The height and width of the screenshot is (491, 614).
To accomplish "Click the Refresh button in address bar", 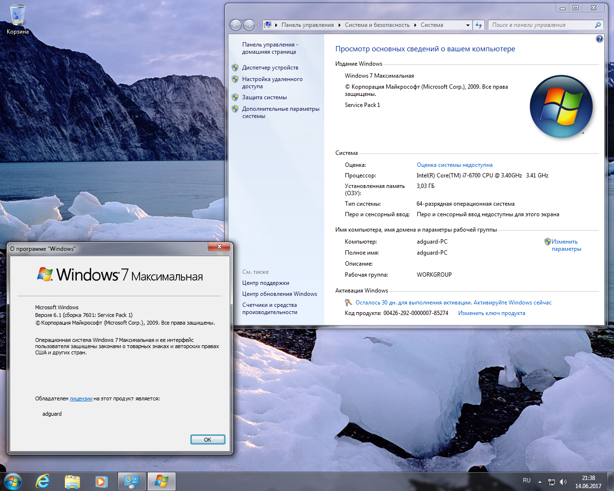I will [479, 25].
